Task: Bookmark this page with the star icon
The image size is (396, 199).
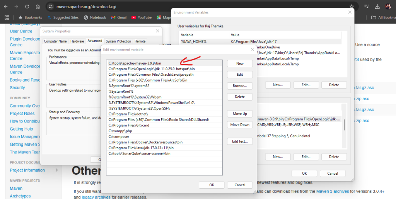Action: tap(352, 7)
